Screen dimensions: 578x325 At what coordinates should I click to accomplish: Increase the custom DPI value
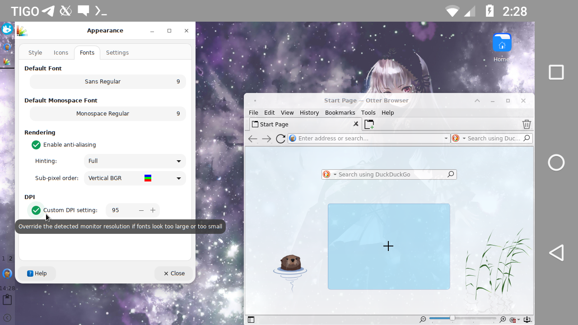pyautogui.click(x=153, y=210)
